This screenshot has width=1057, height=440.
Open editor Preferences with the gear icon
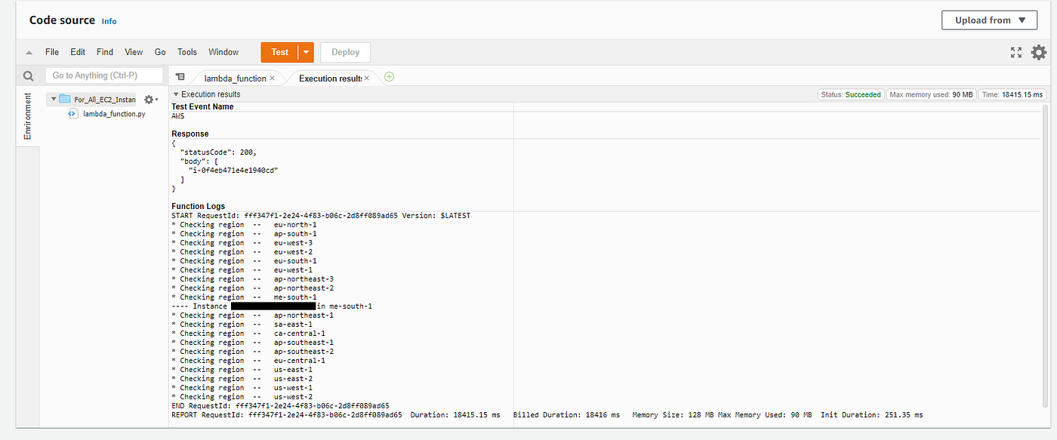click(1038, 52)
